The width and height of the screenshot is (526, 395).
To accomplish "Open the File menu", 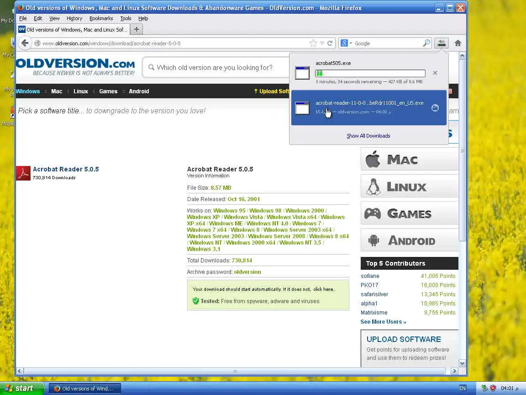I will coord(23,18).
